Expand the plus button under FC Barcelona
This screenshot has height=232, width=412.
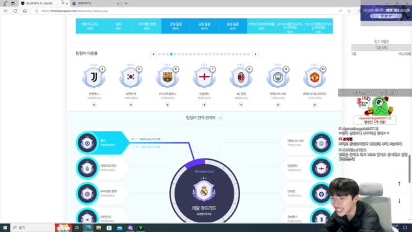coord(167,104)
